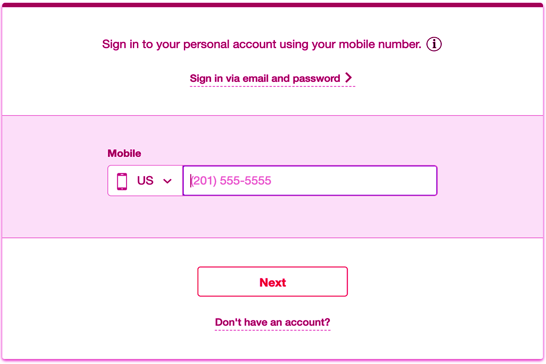Image resolution: width=546 pixels, height=364 pixels.
Task: Click the word 'account?' in the bottom link
Action: coord(308,322)
